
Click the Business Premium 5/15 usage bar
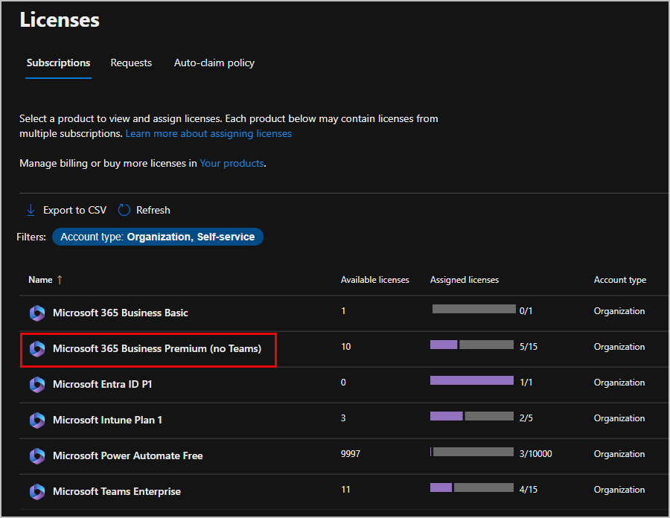coord(472,345)
